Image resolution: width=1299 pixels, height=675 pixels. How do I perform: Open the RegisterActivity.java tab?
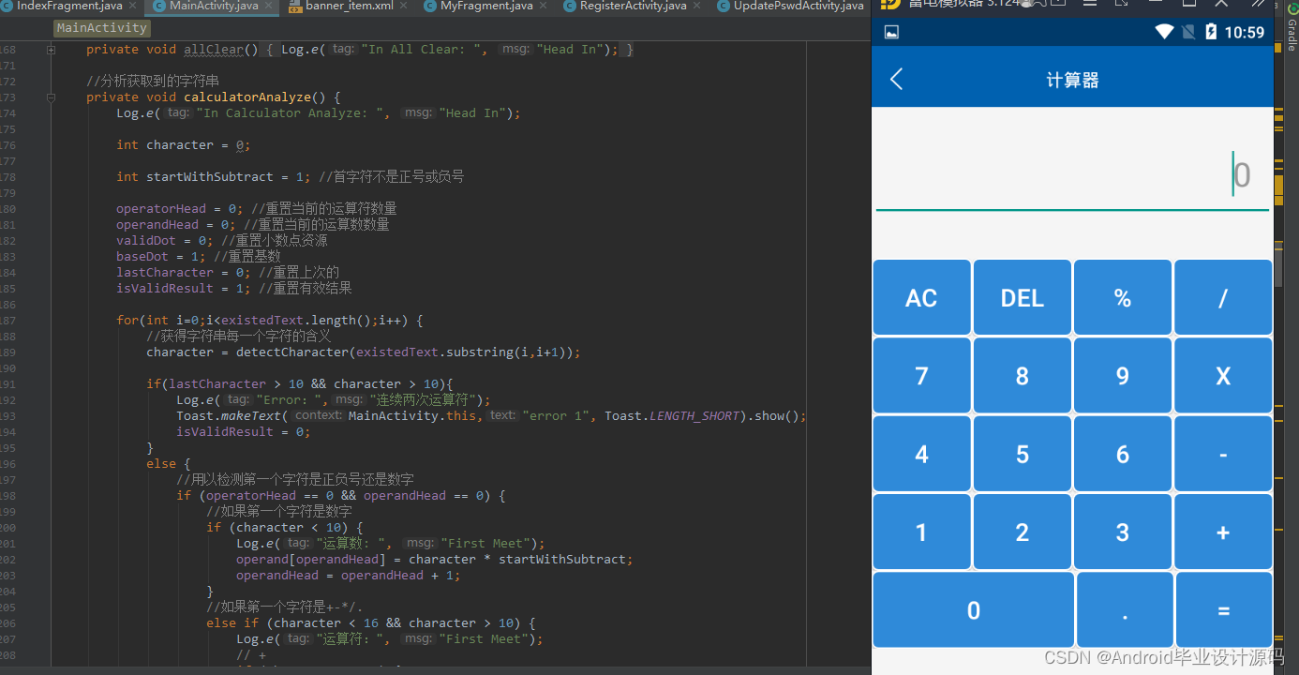633,6
